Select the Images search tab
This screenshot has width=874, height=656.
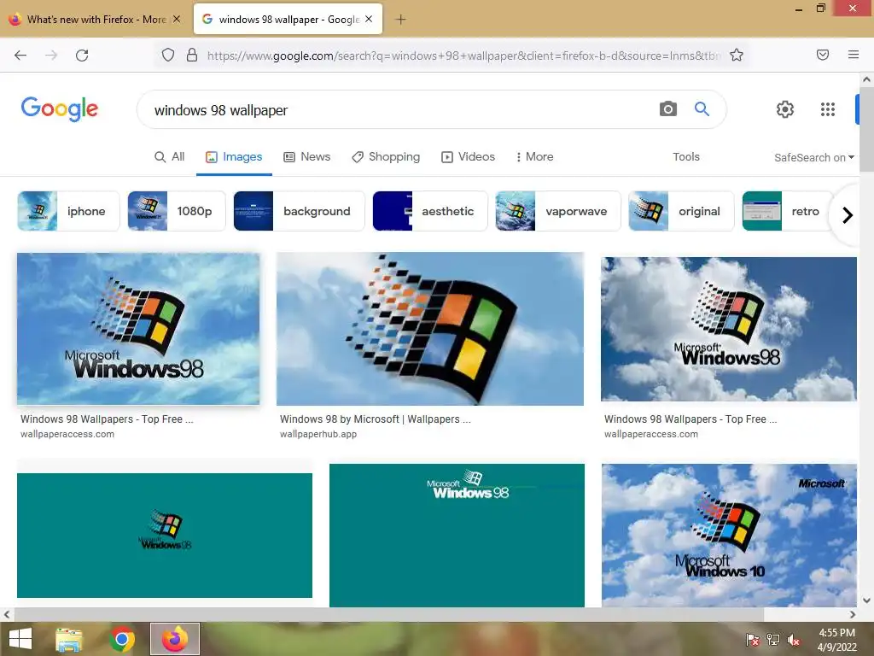234,157
